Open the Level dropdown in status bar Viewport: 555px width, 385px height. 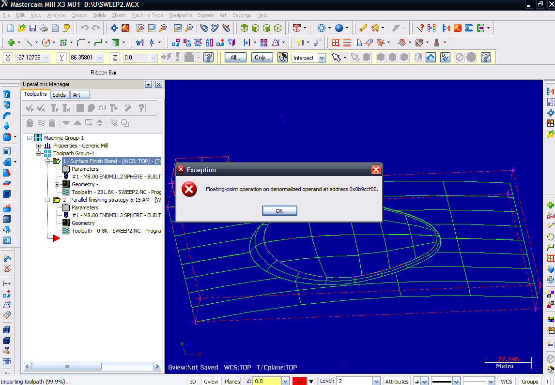(x=377, y=381)
